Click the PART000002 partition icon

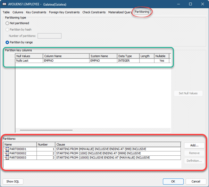click(x=7, y=153)
